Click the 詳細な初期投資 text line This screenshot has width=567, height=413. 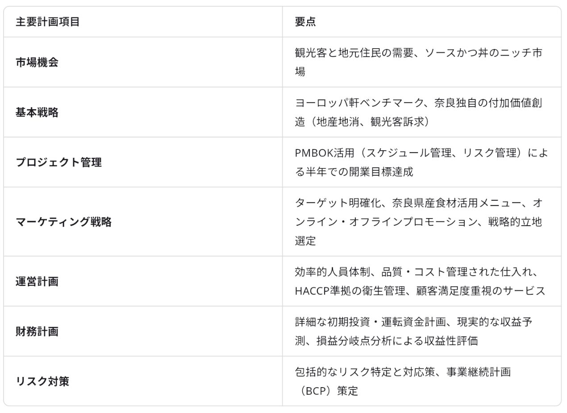(x=414, y=322)
